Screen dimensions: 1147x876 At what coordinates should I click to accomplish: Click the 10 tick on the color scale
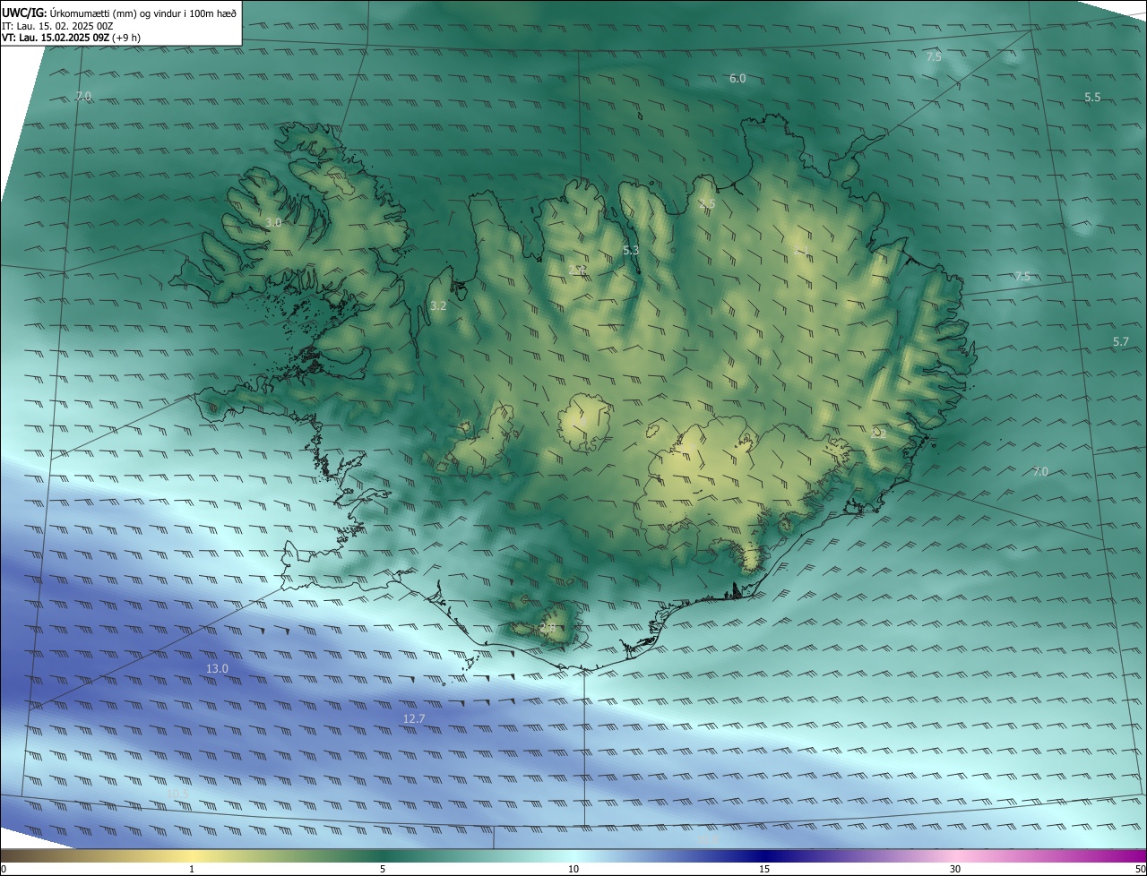573,869
